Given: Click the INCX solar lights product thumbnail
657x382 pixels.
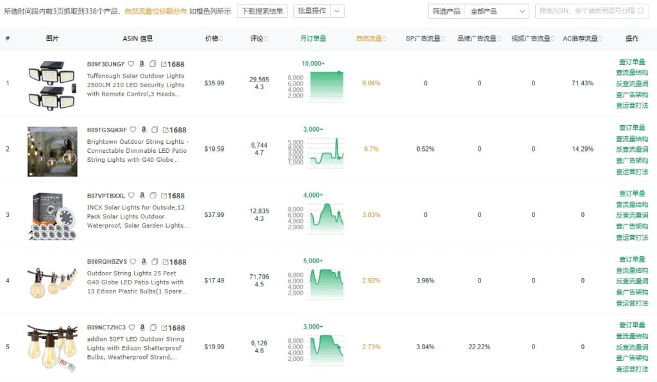Looking at the screenshot, I should click(x=51, y=216).
